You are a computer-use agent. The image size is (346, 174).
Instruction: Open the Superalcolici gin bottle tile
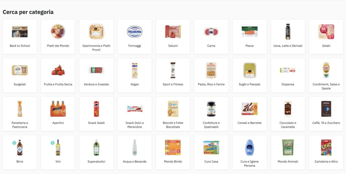click(96, 152)
